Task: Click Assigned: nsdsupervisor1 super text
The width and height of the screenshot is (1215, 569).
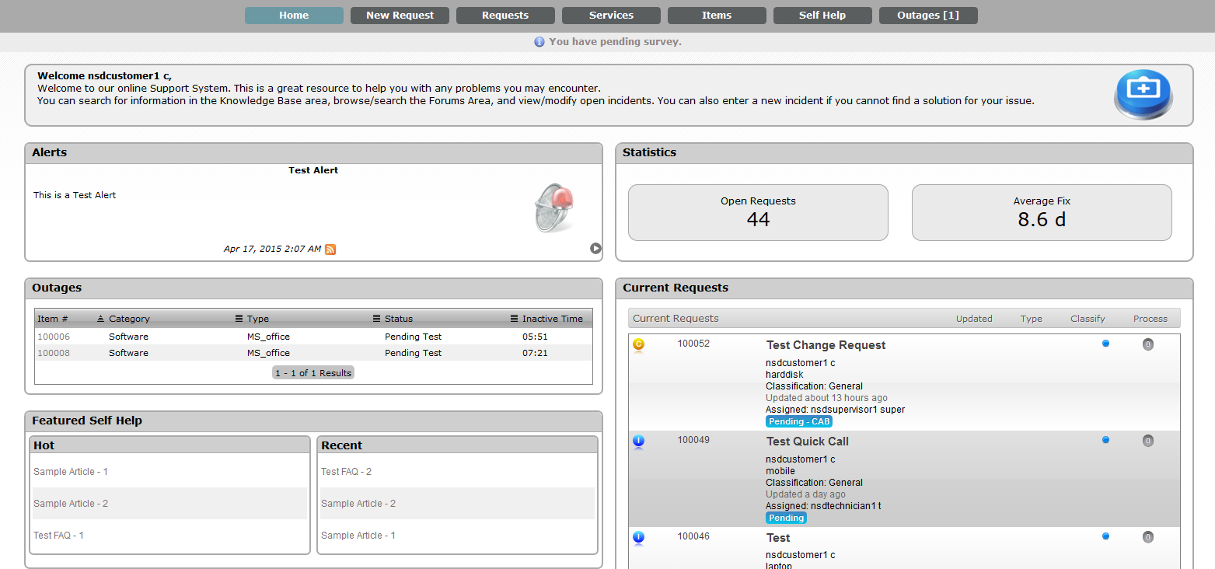Action: click(x=835, y=410)
